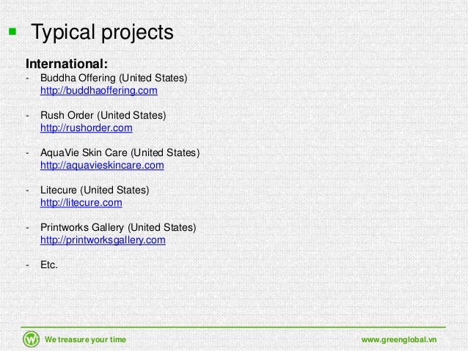Click the 'International:' heading

point(67,64)
